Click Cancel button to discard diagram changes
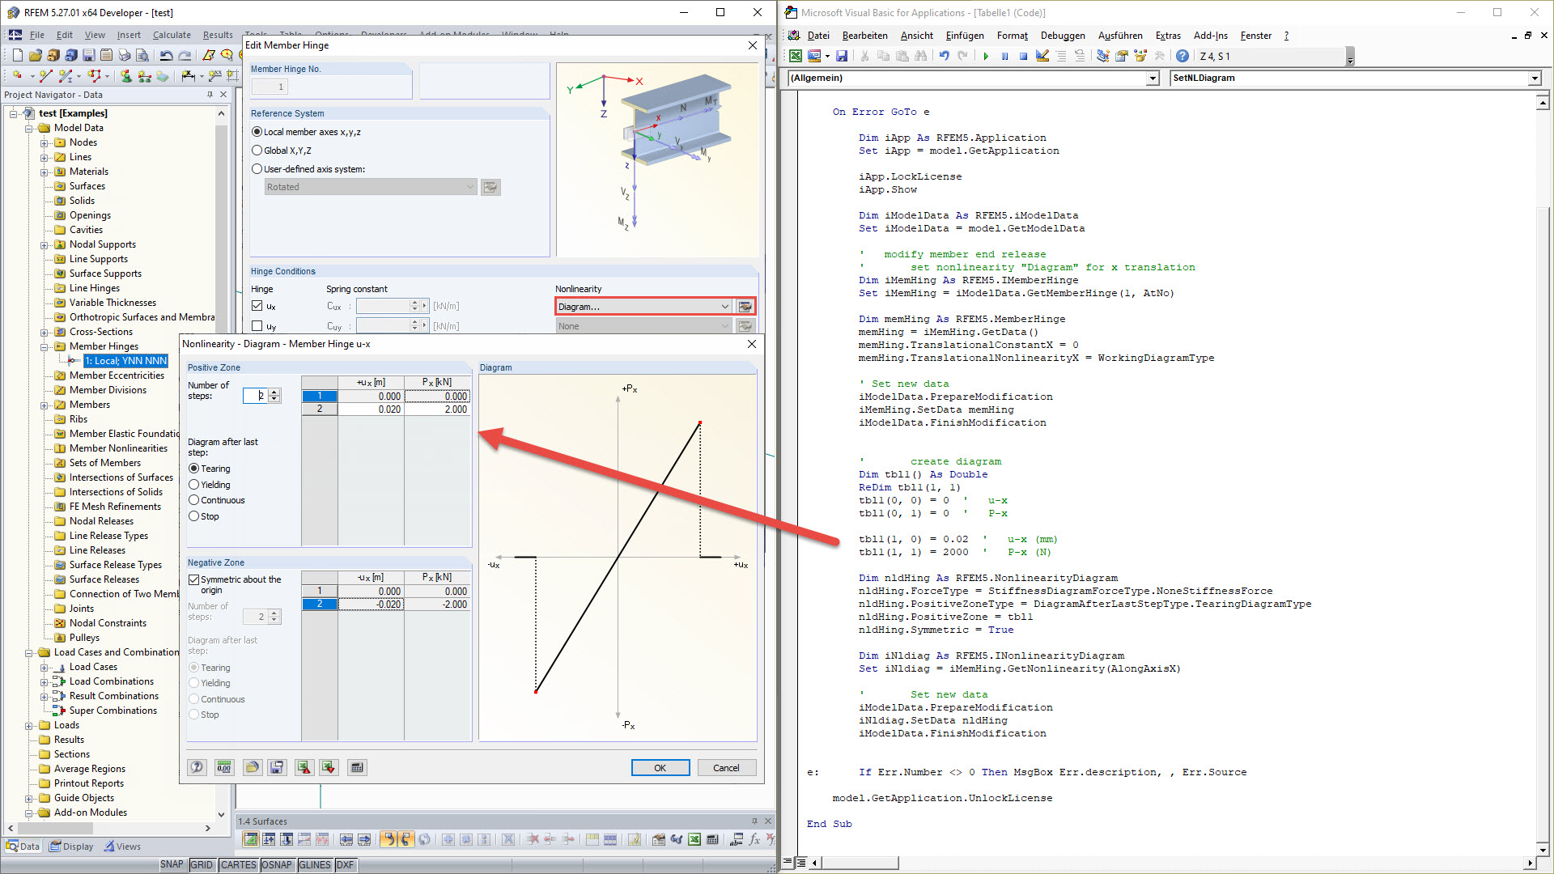1554x874 pixels. [x=726, y=767]
